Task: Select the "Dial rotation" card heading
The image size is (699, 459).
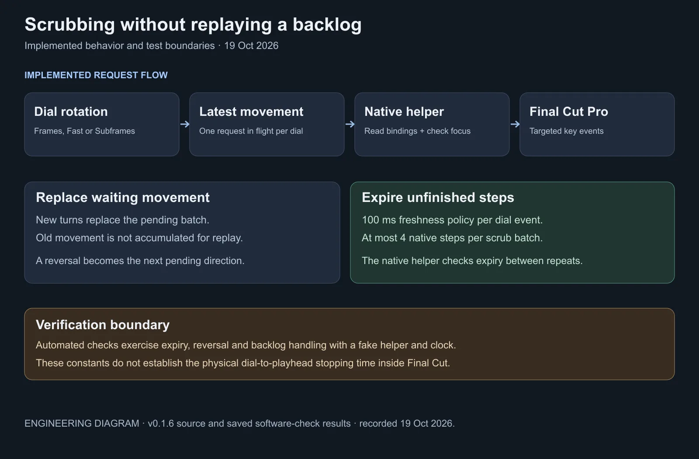Action: click(71, 111)
